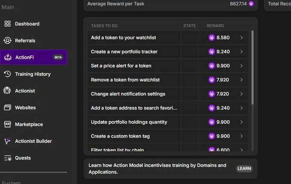This screenshot has width=291, height=184.
Task: Select ActionFi in the sidebar
Action: pyautogui.click(x=33, y=57)
